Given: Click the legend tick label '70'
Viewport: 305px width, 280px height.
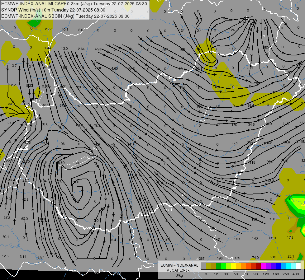Looking at the screenshot, I should (246, 274).
